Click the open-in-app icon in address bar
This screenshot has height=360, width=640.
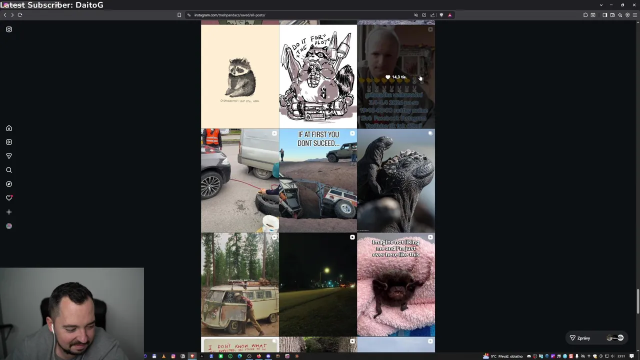(424, 15)
